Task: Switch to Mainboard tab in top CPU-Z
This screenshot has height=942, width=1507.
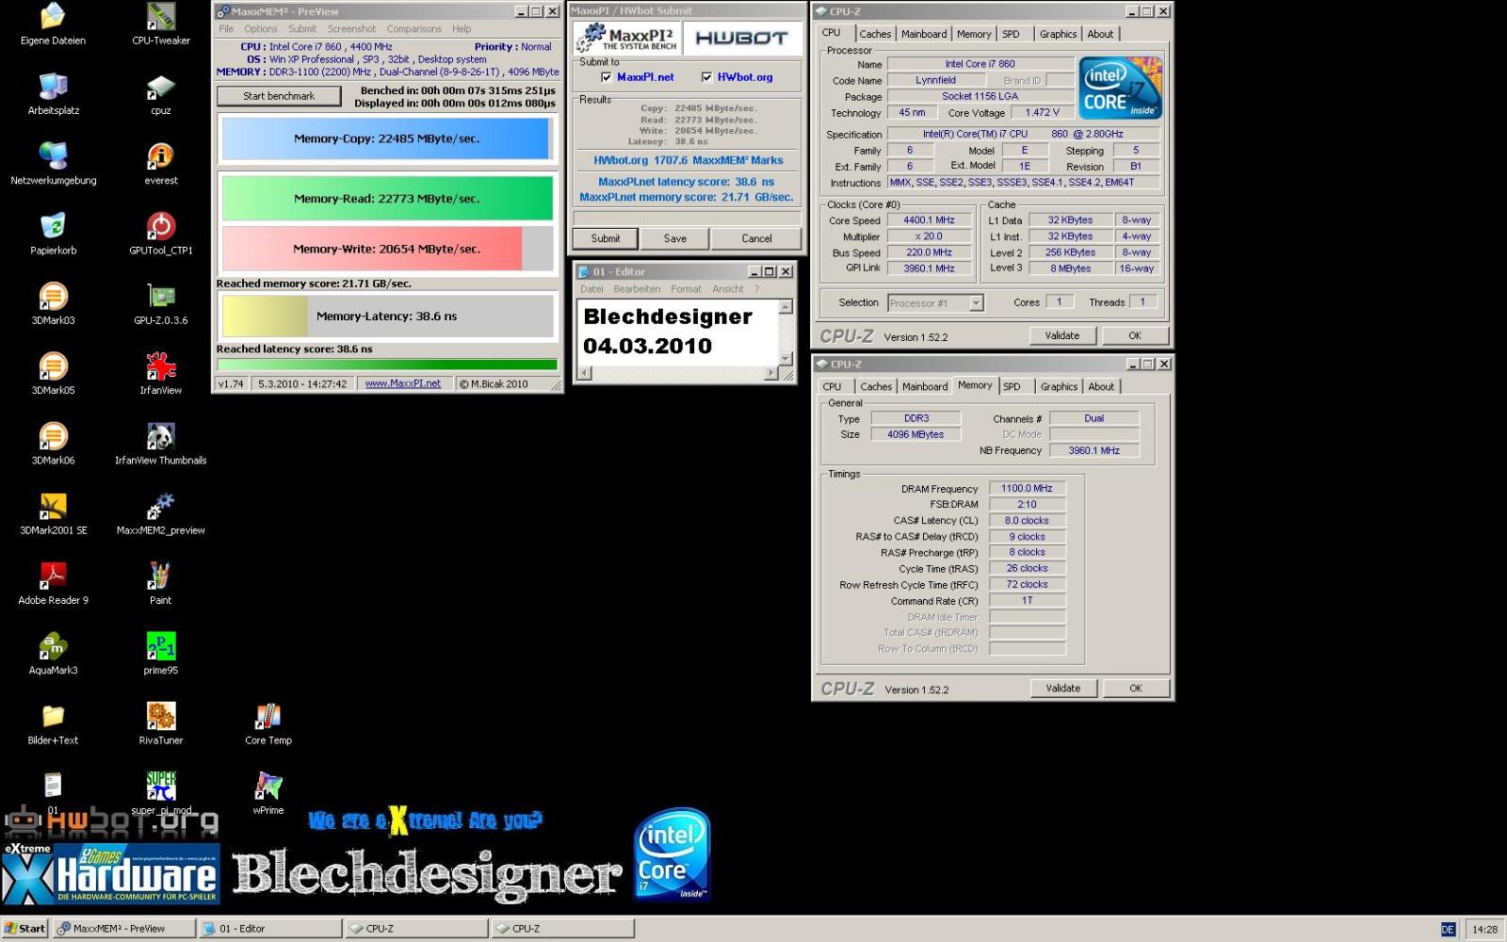Action: click(924, 34)
